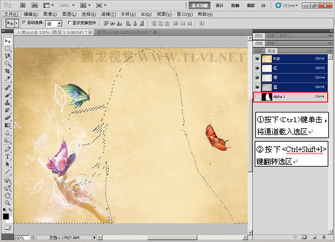This screenshot has height=242, width=335.
Task: Select the Clone Stamp tool
Action: point(8,102)
